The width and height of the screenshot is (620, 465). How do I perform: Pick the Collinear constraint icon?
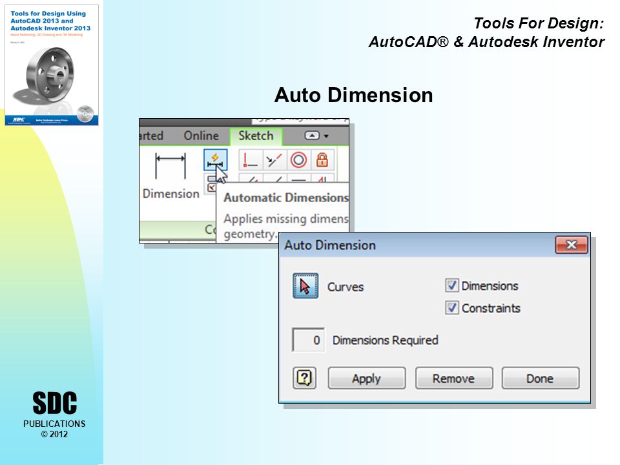pyautogui.click(x=274, y=160)
